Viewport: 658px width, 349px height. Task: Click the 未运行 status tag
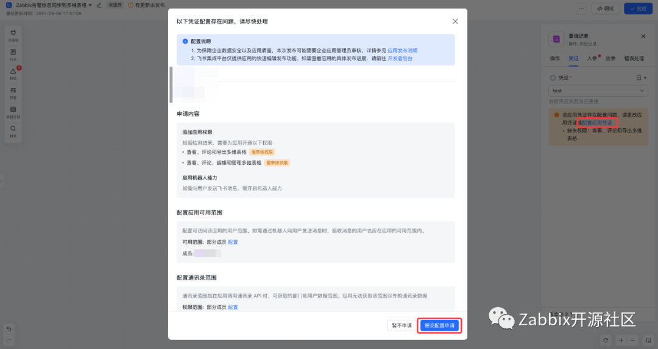[x=115, y=5]
